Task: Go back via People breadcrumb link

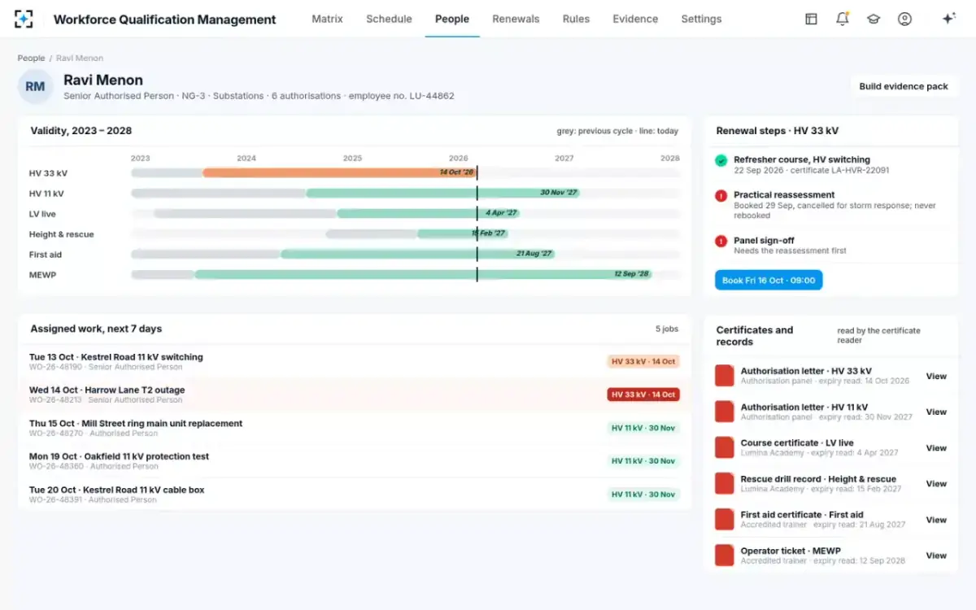Action: click(31, 58)
